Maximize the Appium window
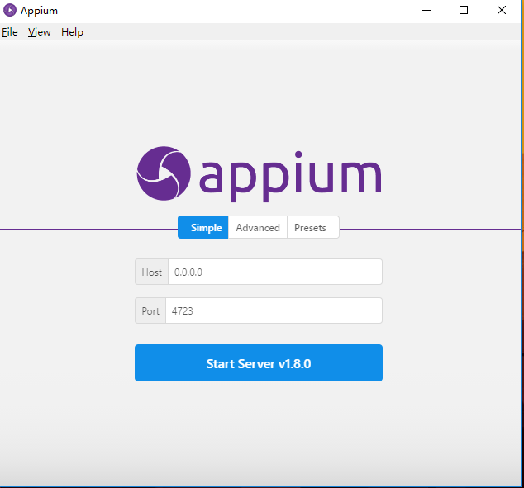This screenshot has height=488, width=524. click(464, 11)
